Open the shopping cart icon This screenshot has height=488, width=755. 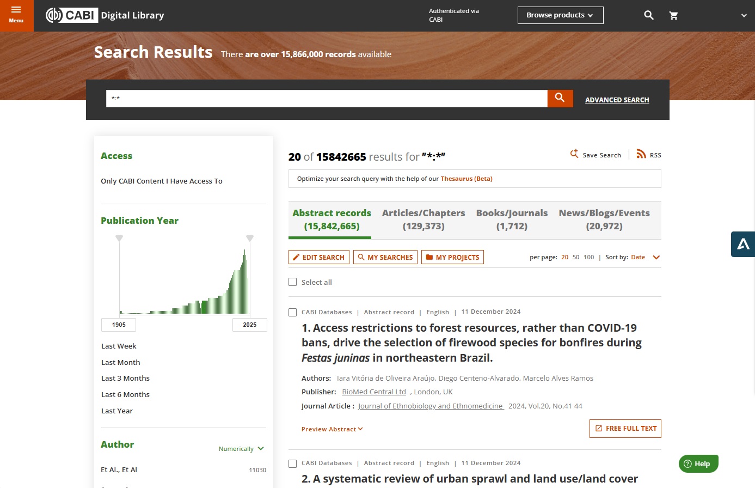tap(673, 16)
